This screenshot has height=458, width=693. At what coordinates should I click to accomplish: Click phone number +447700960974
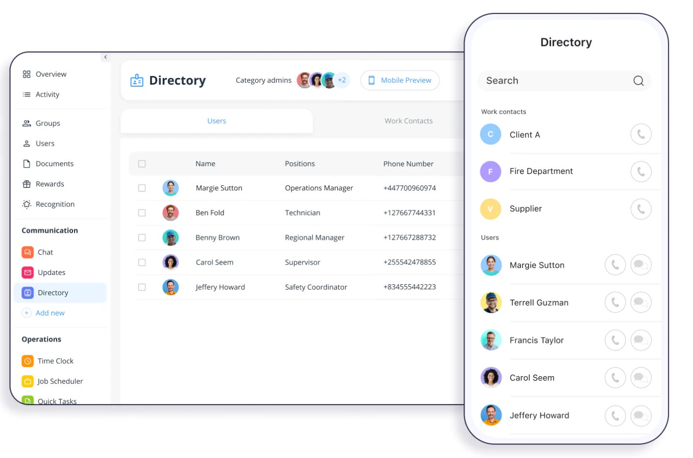point(409,188)
